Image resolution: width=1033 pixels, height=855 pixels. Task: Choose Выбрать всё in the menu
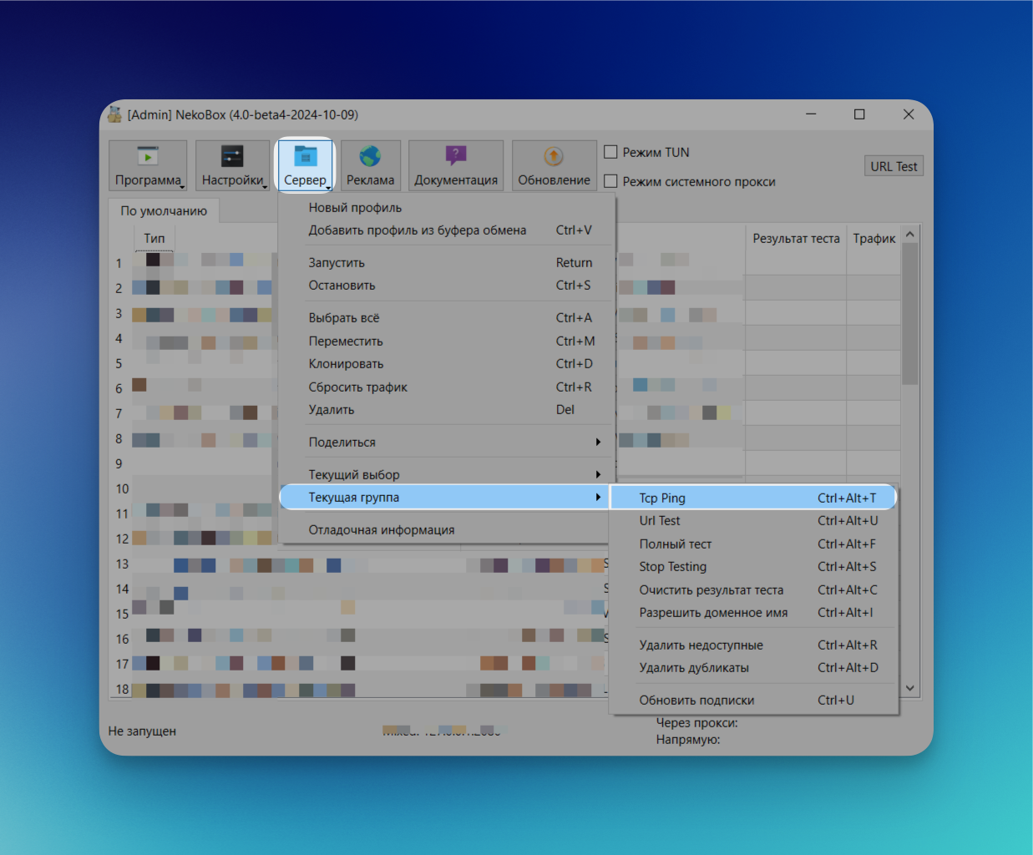(447, 318)
